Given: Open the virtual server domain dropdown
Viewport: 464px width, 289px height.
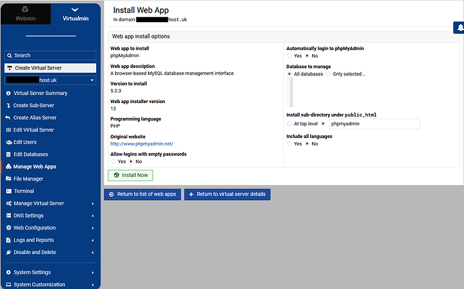Looking at the screenshot, I should point(50,80).
